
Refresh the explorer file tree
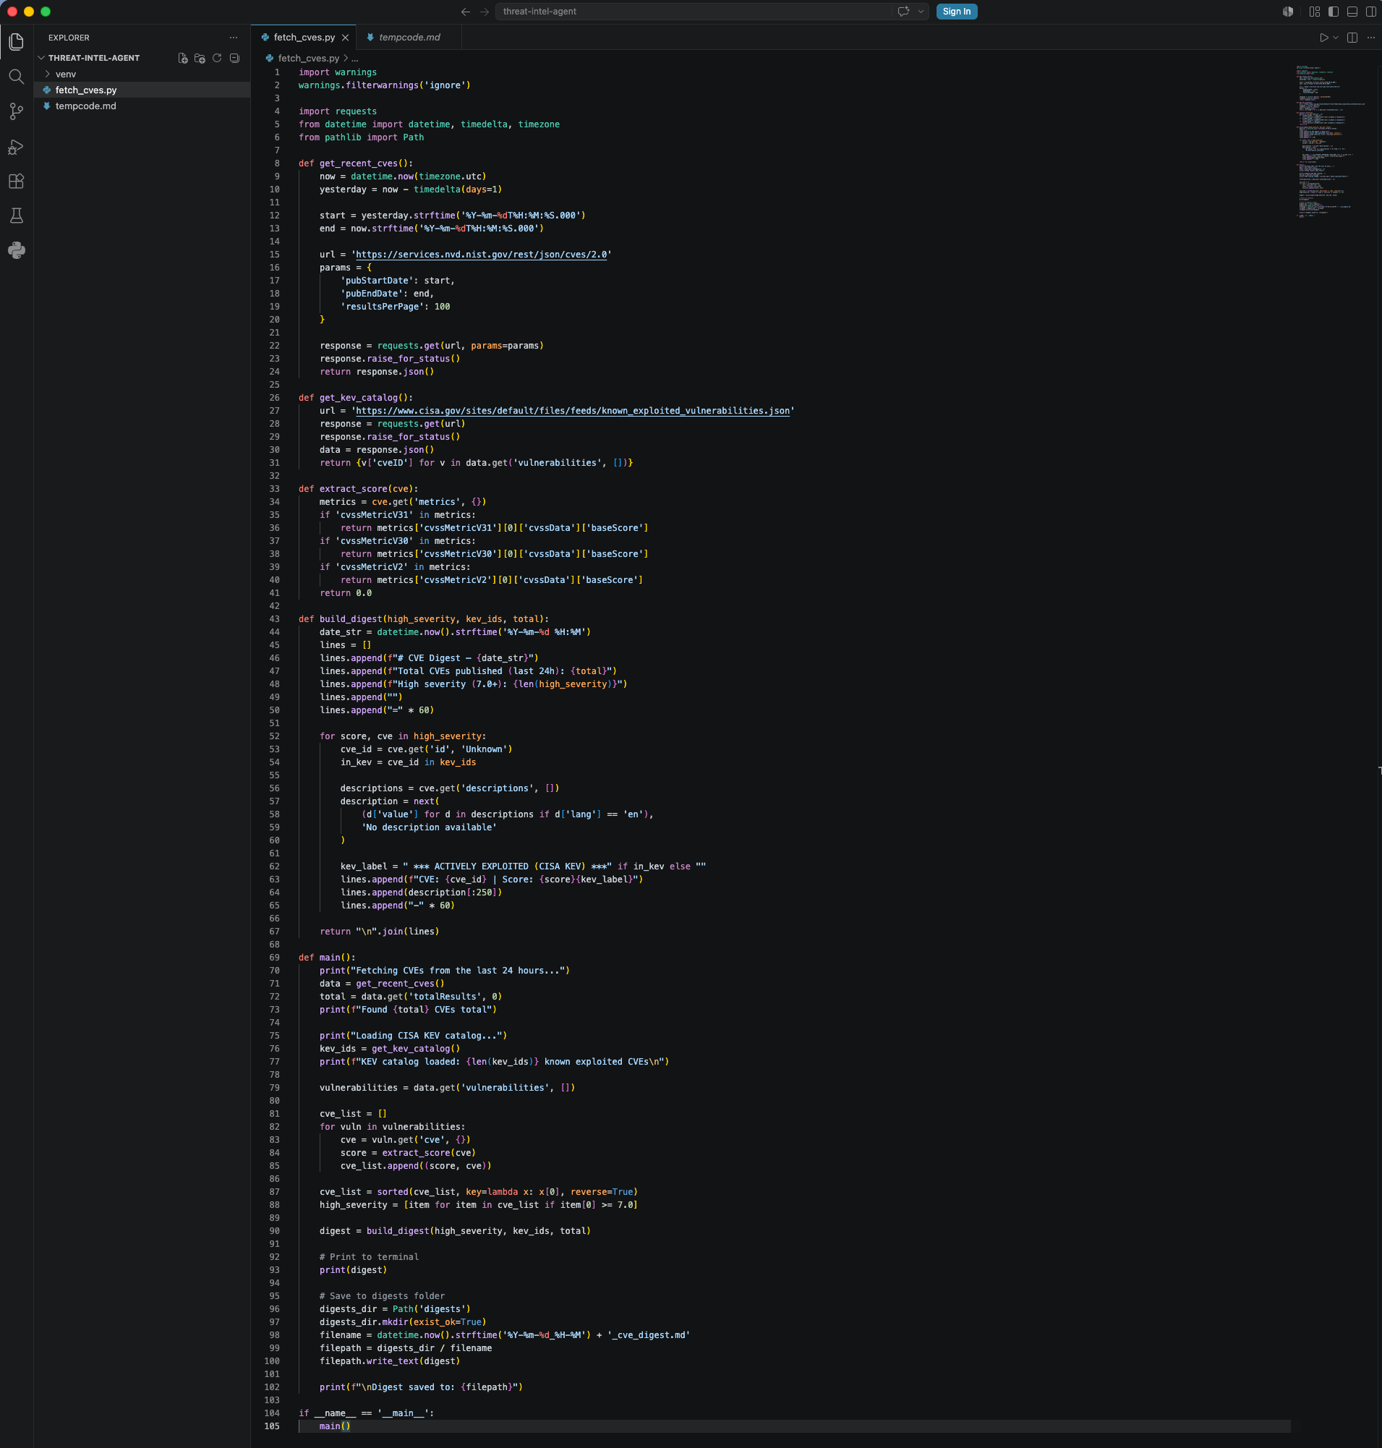(x=218, y=58)
